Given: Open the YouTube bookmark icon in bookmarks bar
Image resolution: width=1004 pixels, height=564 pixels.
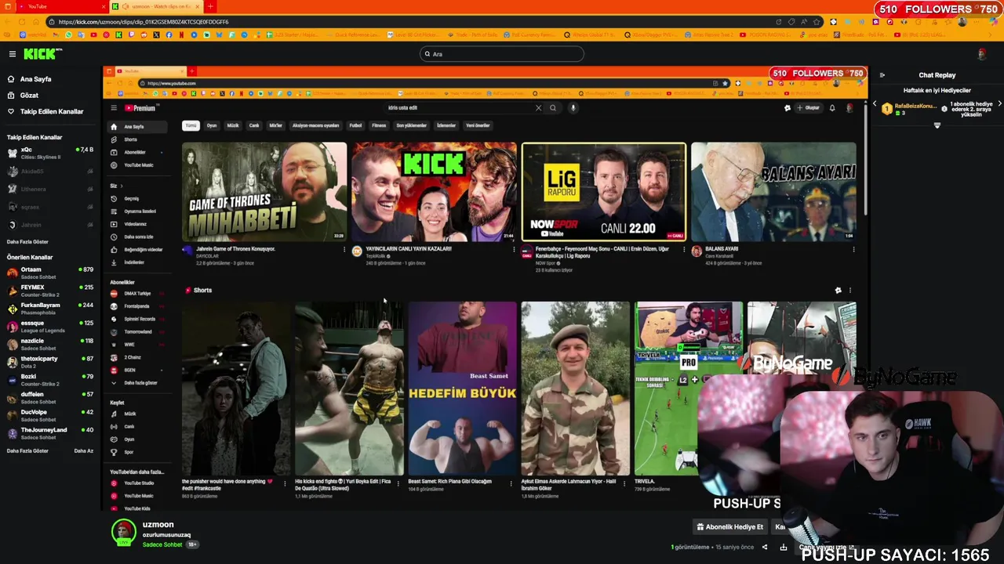Looking at the screenshot, I should point(93,34).
